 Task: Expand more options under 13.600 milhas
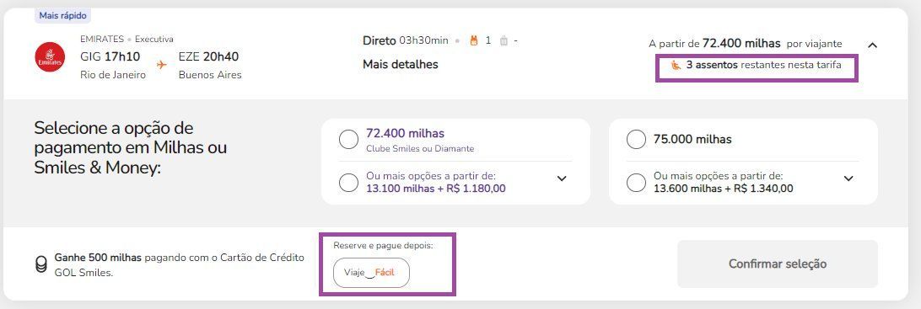click(x=848, y=178)
